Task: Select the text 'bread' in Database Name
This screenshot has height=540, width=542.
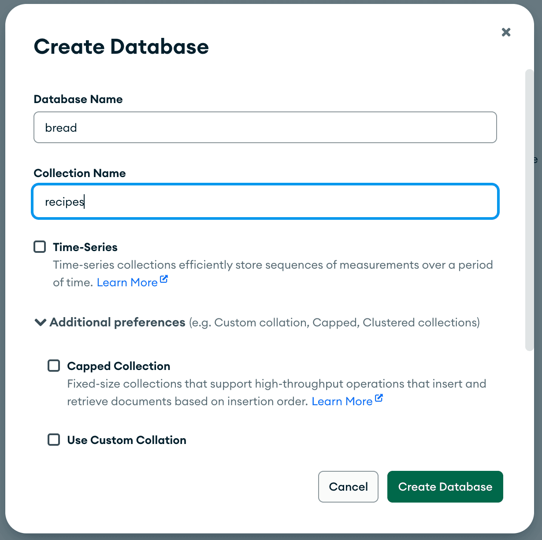Action: [x=61, y=127]
